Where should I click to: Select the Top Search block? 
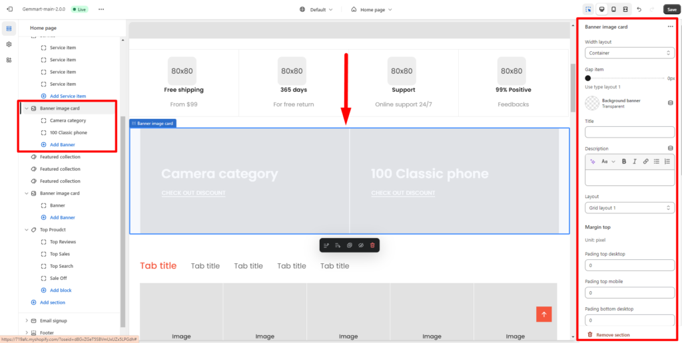(x=61, y=266)
